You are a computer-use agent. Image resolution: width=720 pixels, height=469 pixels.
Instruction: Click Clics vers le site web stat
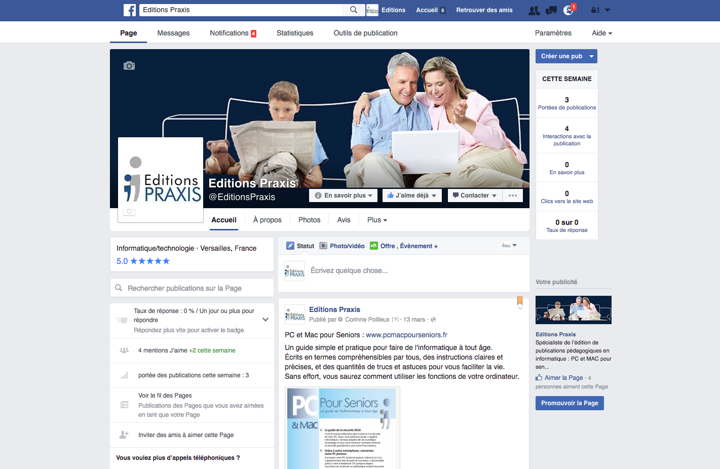(x=566, y=197)
